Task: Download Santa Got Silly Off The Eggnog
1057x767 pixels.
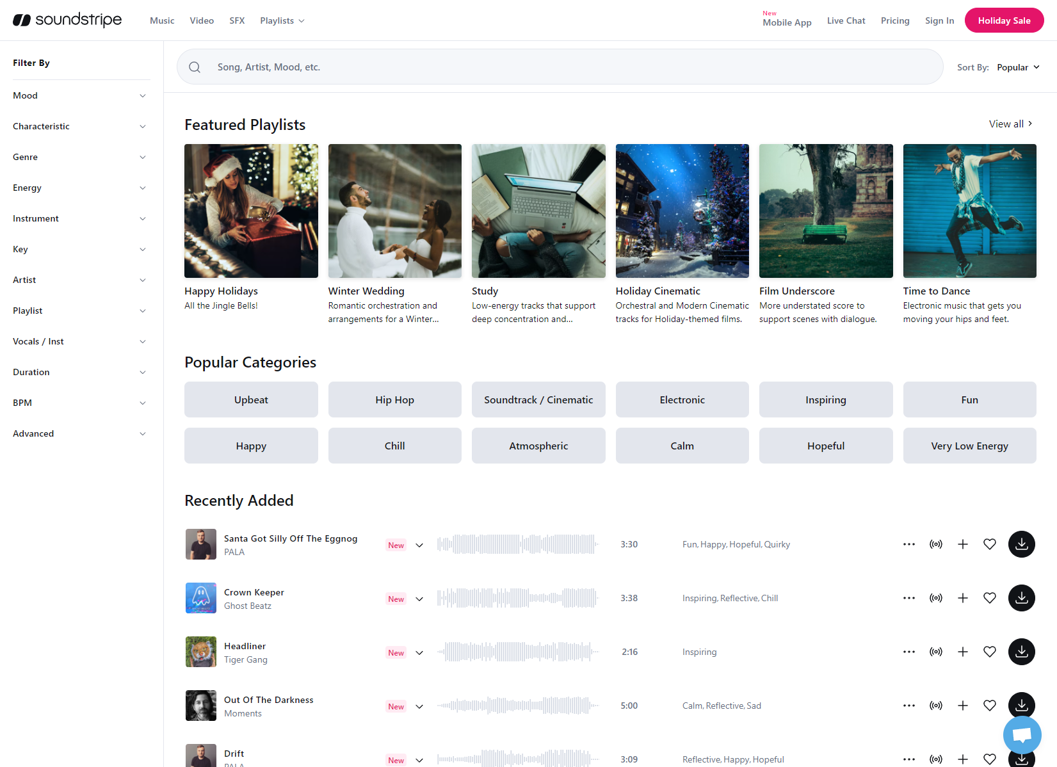Action: (x=1021, y=544)
